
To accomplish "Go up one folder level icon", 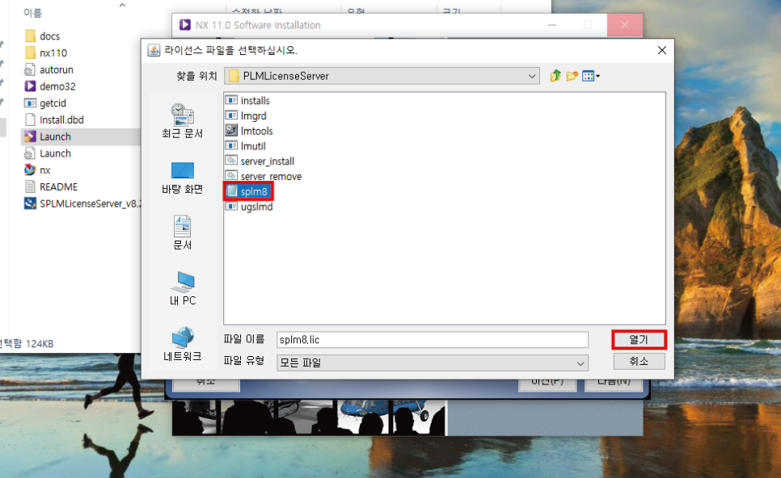I will tap(555, 76).
